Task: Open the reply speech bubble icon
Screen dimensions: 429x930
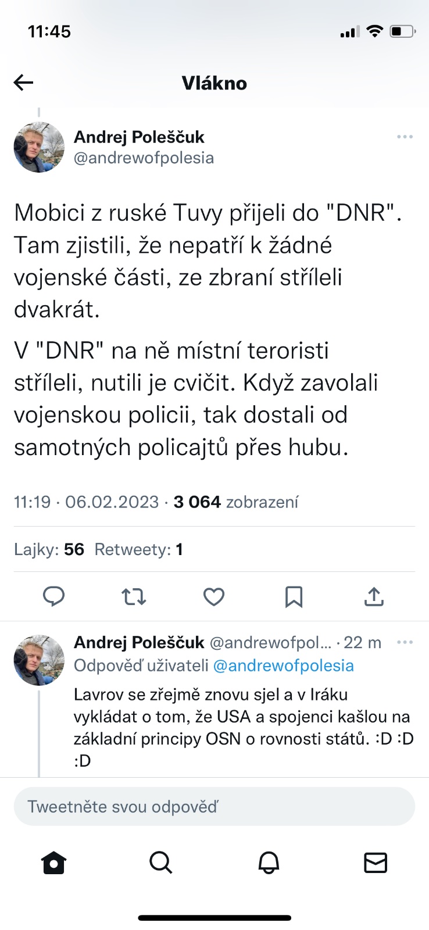Action: [54, 596]
